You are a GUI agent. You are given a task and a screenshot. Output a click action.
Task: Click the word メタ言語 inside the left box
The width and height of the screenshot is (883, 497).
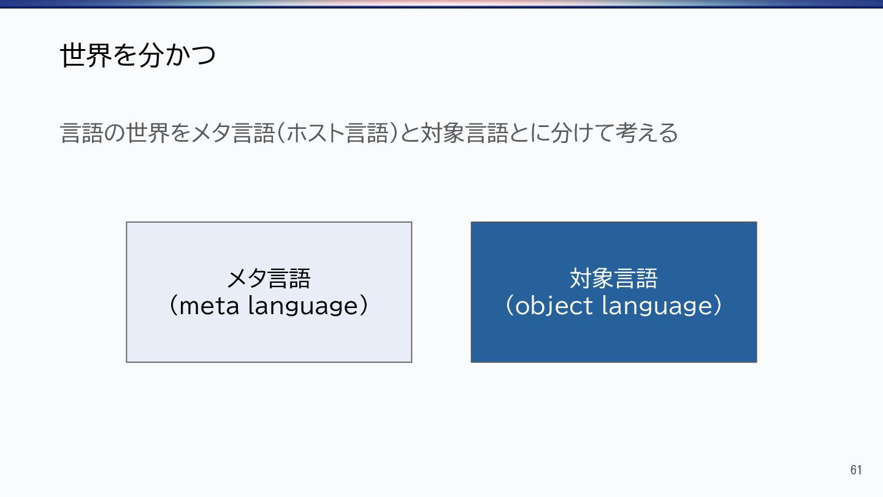coord(269,279)
